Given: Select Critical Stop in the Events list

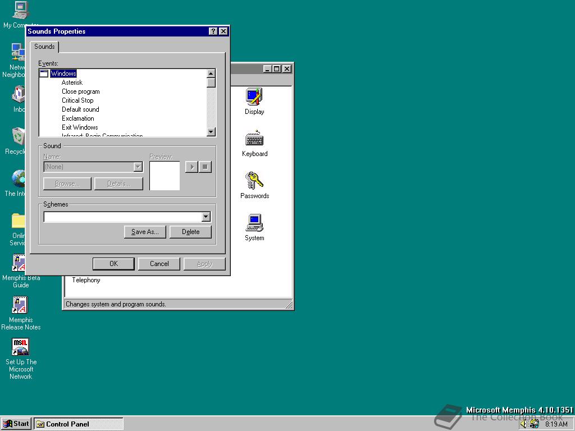Looking at the screenshot, I should tap(77, 100).
